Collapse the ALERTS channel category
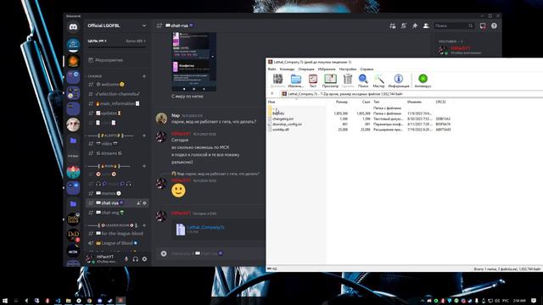 (110, 136)
